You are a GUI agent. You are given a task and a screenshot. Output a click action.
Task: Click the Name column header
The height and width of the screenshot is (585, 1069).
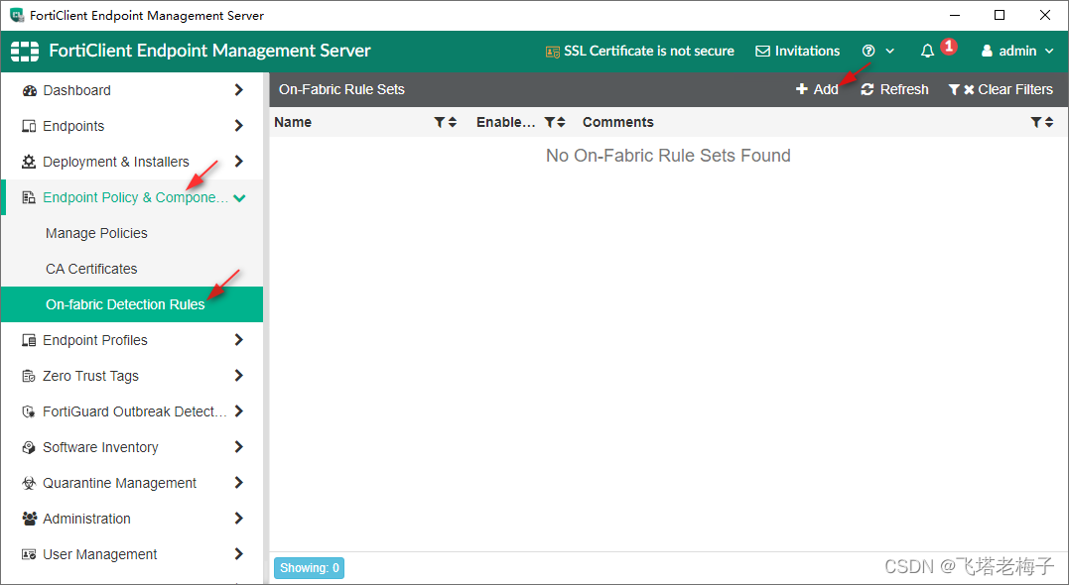293,122
